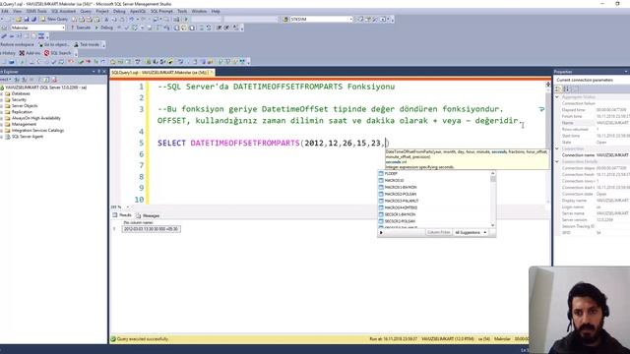Open the Edit menu
Image resolution: width=630 pixels, height=354 pixels.
tap(5, 11)
